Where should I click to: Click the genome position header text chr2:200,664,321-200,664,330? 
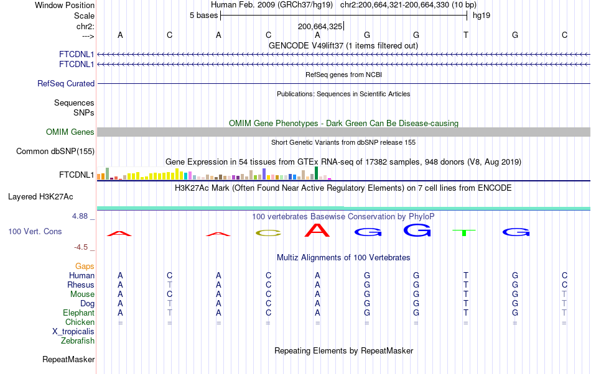[408, 5]
